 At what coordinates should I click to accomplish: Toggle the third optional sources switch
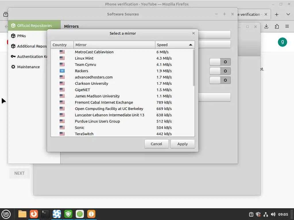tap(220, 80)
